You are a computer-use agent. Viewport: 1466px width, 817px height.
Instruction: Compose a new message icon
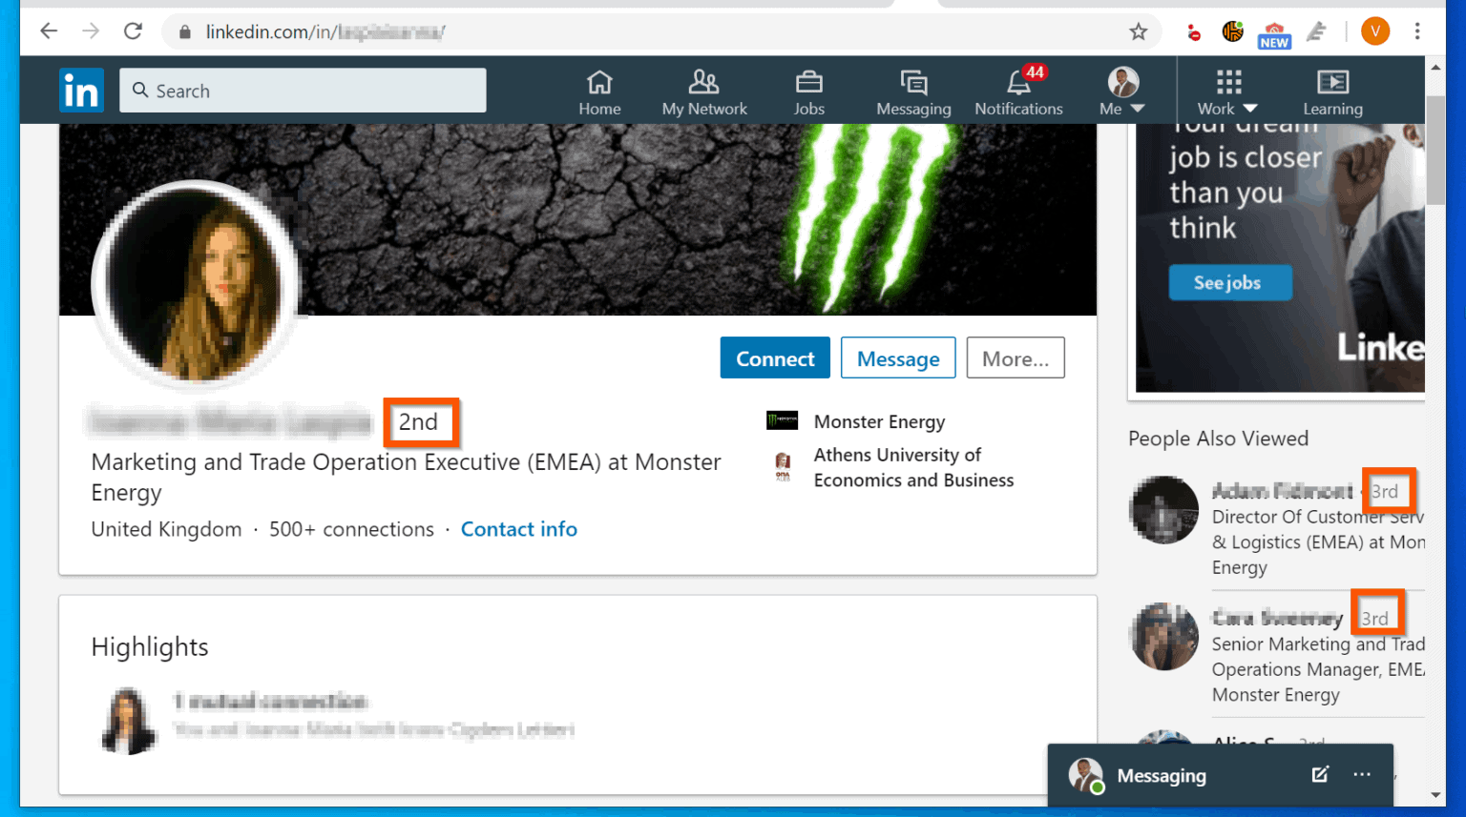point(1320,774)
